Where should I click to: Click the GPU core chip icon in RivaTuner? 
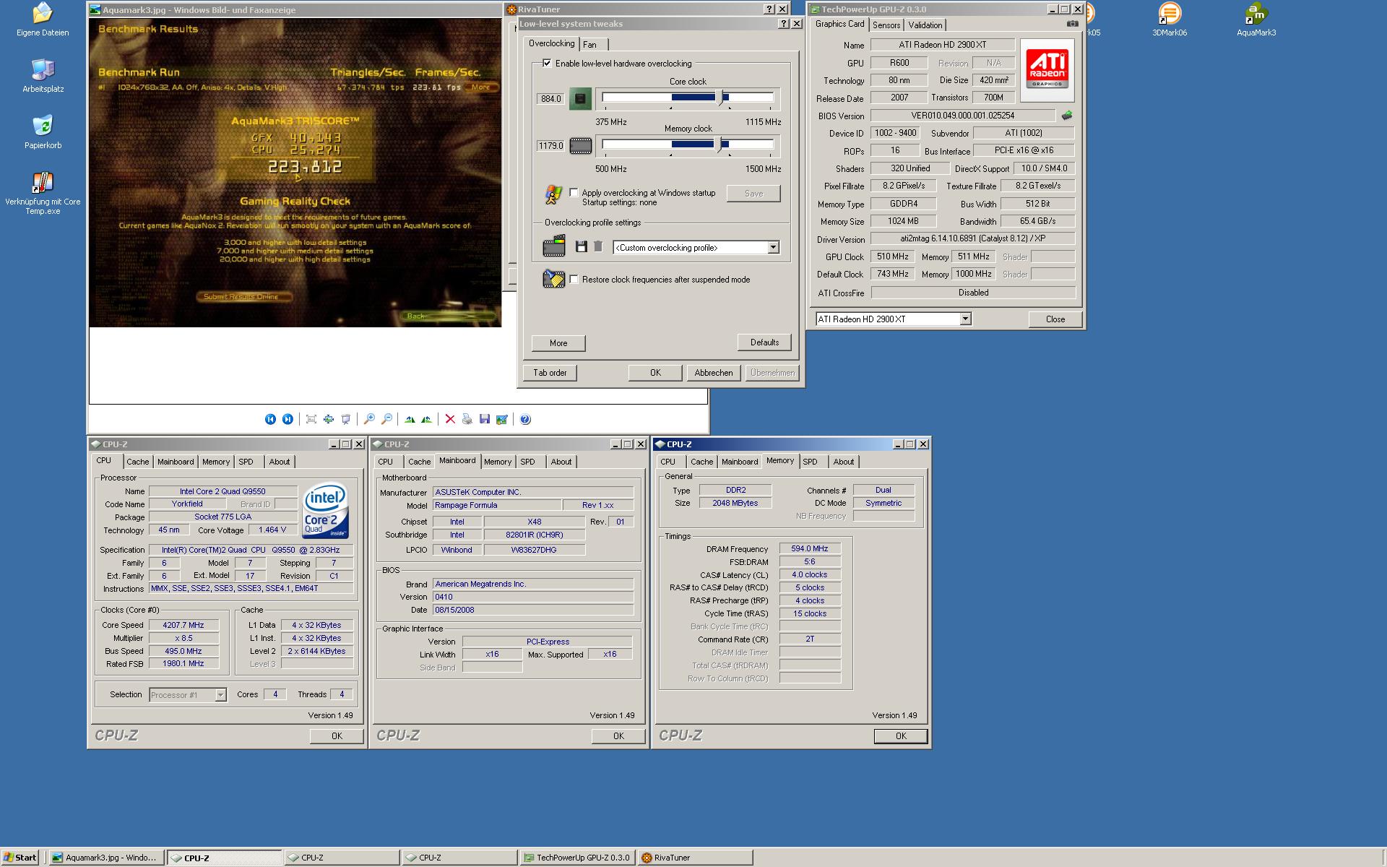tap(580, 98)
